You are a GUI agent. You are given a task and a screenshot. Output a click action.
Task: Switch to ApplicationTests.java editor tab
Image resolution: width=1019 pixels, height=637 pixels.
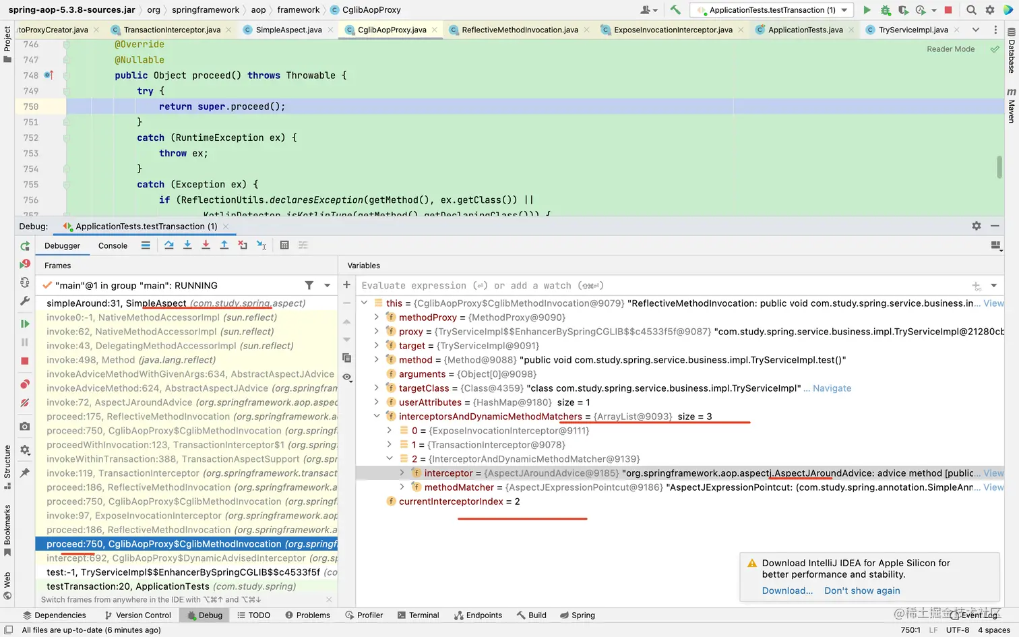pos(805,30)
